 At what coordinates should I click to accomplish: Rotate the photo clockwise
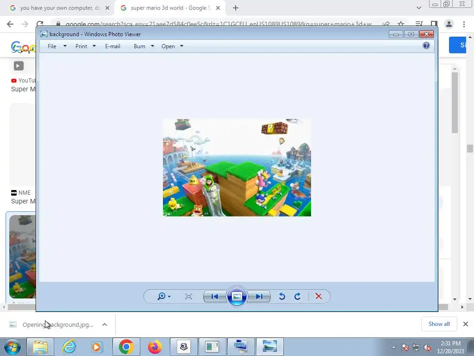[x=298, y=296]
